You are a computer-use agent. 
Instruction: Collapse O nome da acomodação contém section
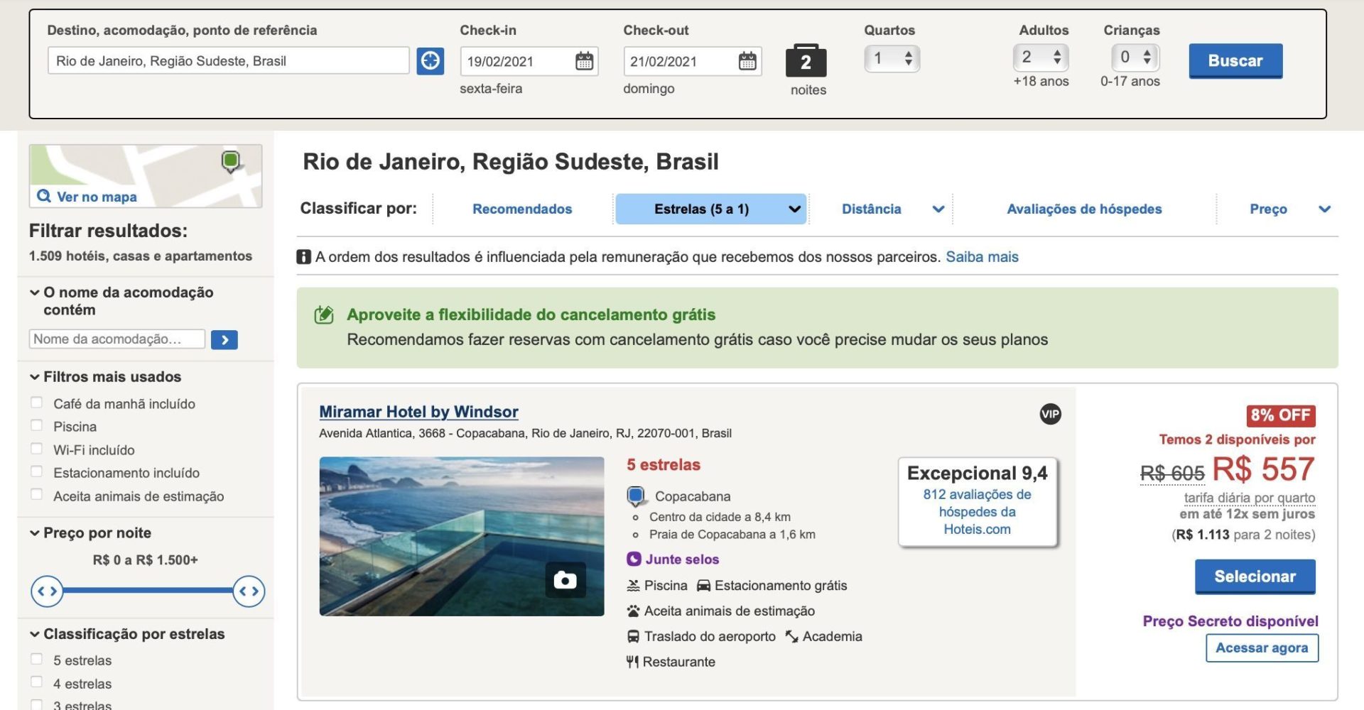tap(34, 293)
